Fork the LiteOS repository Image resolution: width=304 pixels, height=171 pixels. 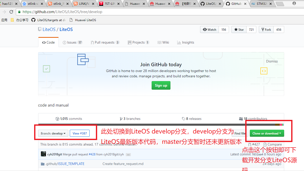coord(266,29)
